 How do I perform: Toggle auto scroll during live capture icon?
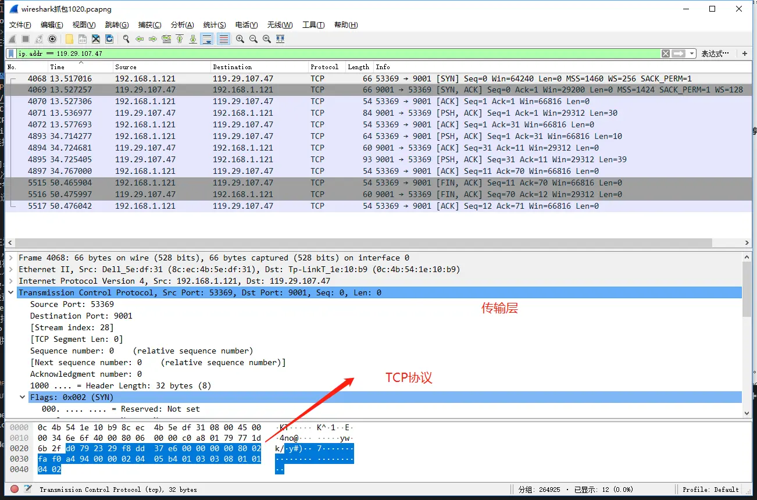point(206,39)
